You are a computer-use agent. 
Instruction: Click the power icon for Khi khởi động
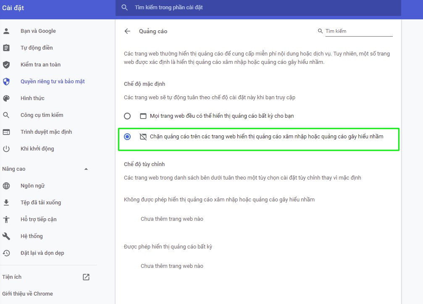click(x=6, y=149)
